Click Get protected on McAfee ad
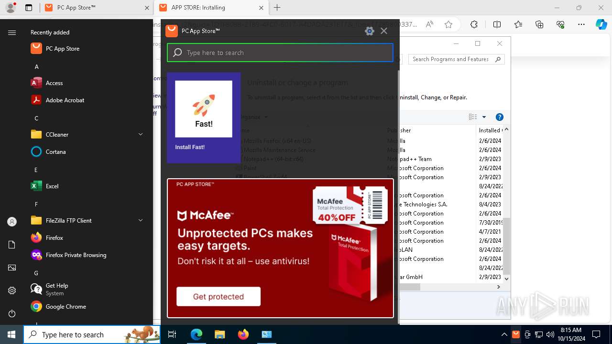This screenshot has height=344, width=612. click(219, 297)
